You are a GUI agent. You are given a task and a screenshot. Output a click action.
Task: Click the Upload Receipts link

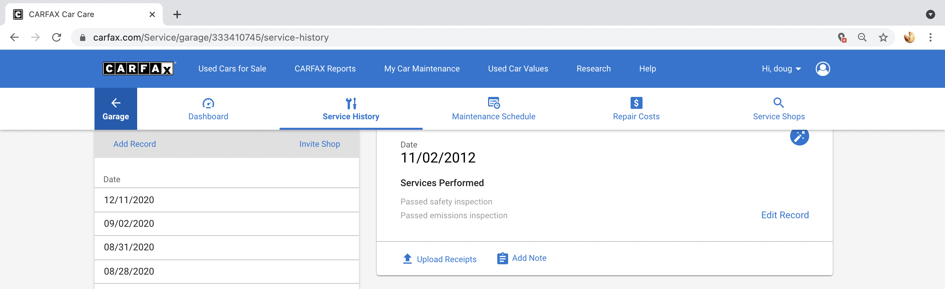tap(447, 259)
